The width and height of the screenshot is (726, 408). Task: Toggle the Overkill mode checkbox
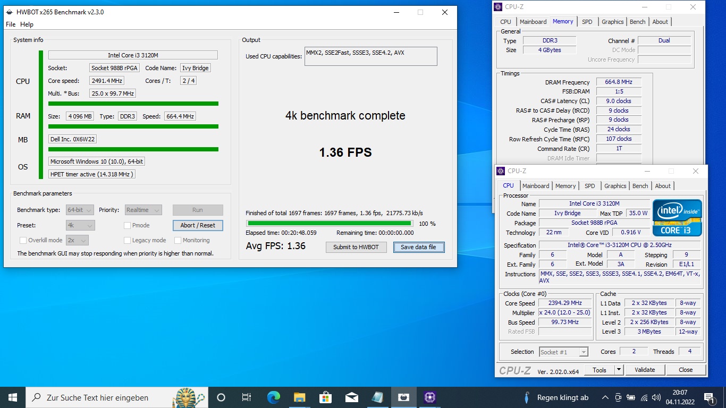tap(23, 240)
